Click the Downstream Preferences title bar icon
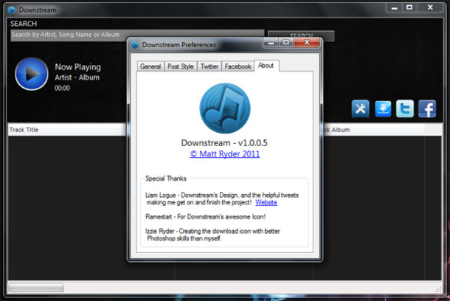 point(135,45)
